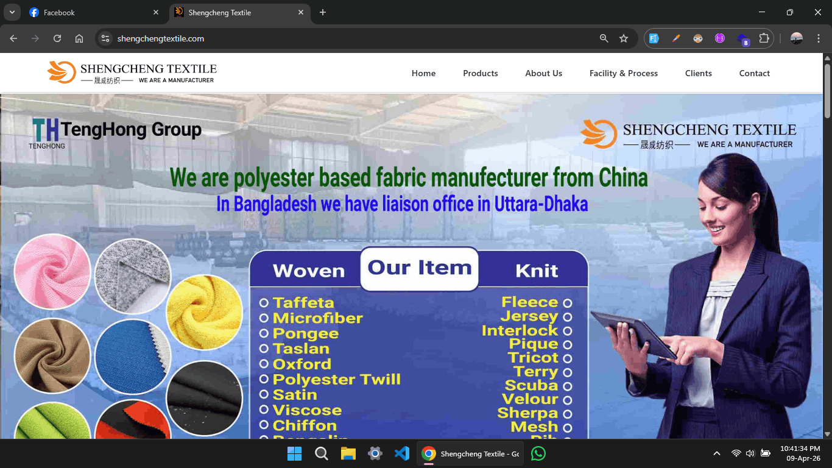This screenshot has width=832, height=468.
Task: Click the "Fleece" item text
Action: 530,302
